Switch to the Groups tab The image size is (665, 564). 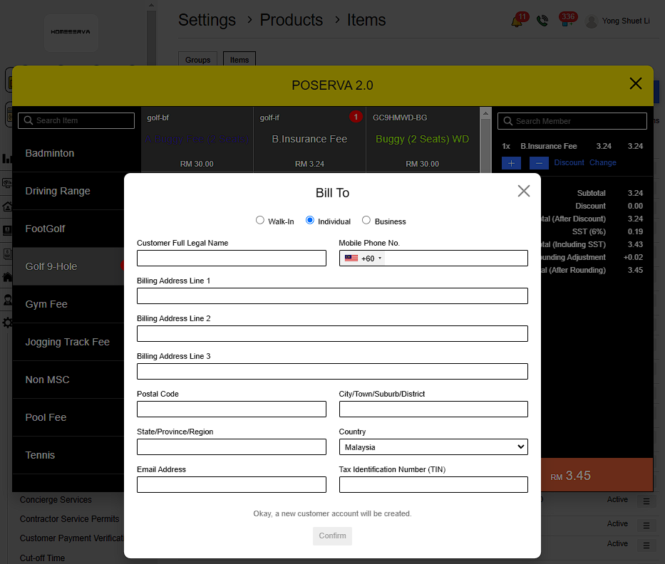198,60
